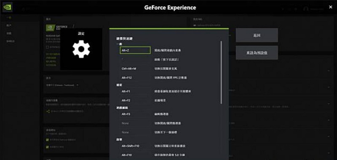Click the 返回 button
The image size is (337, 160).
(x=257, y=35)
